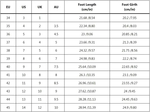This screenshot has height=112, width=150.
Task: Click the AU size 3.5 cell
Action: point(56,26)
